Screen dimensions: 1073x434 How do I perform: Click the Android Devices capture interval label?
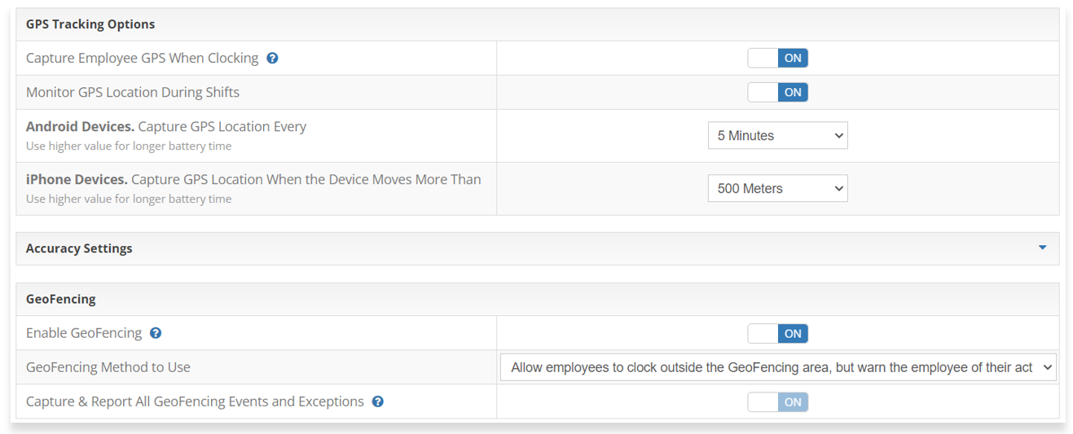[166, 127]
